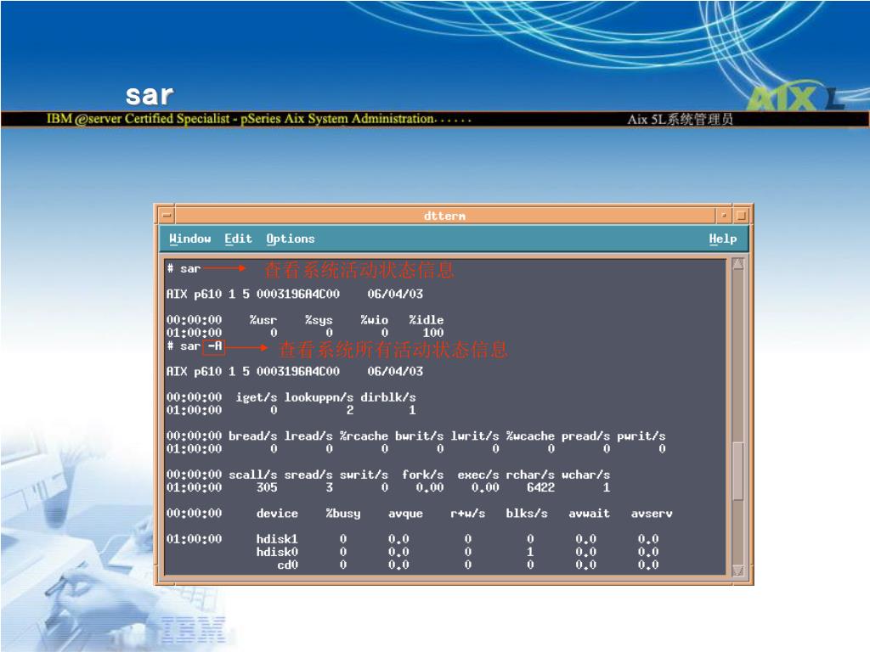Click the avque column header
The width and height of the screenshot is (870, 652).
(x=405, y=514)
